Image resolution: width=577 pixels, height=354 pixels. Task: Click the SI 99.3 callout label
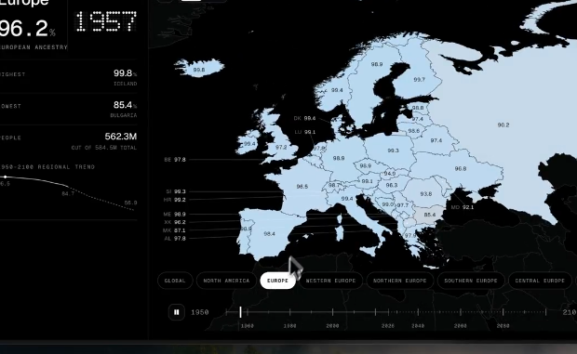pyautogui.click(x=176, y=191)
